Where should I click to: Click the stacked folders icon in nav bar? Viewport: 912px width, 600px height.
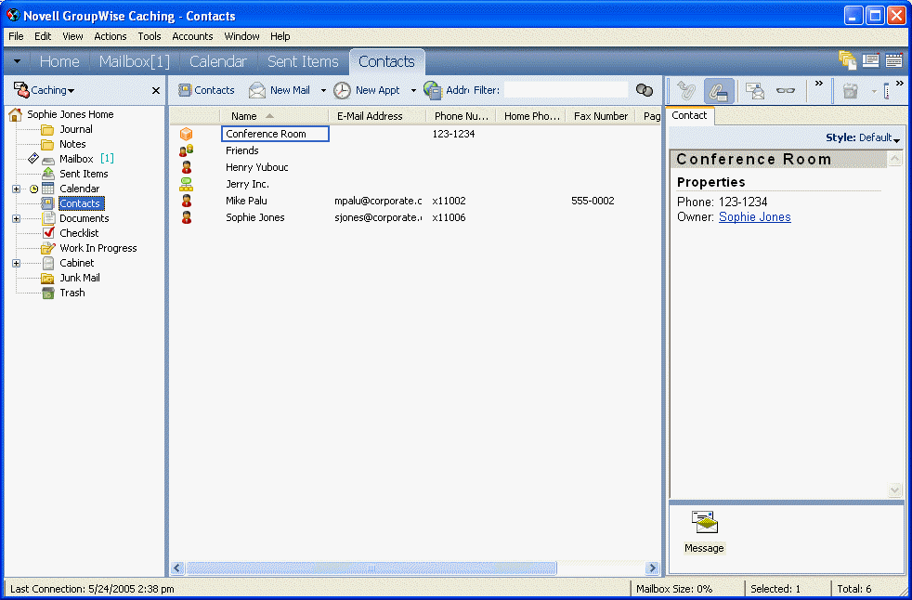coord(847,60)
